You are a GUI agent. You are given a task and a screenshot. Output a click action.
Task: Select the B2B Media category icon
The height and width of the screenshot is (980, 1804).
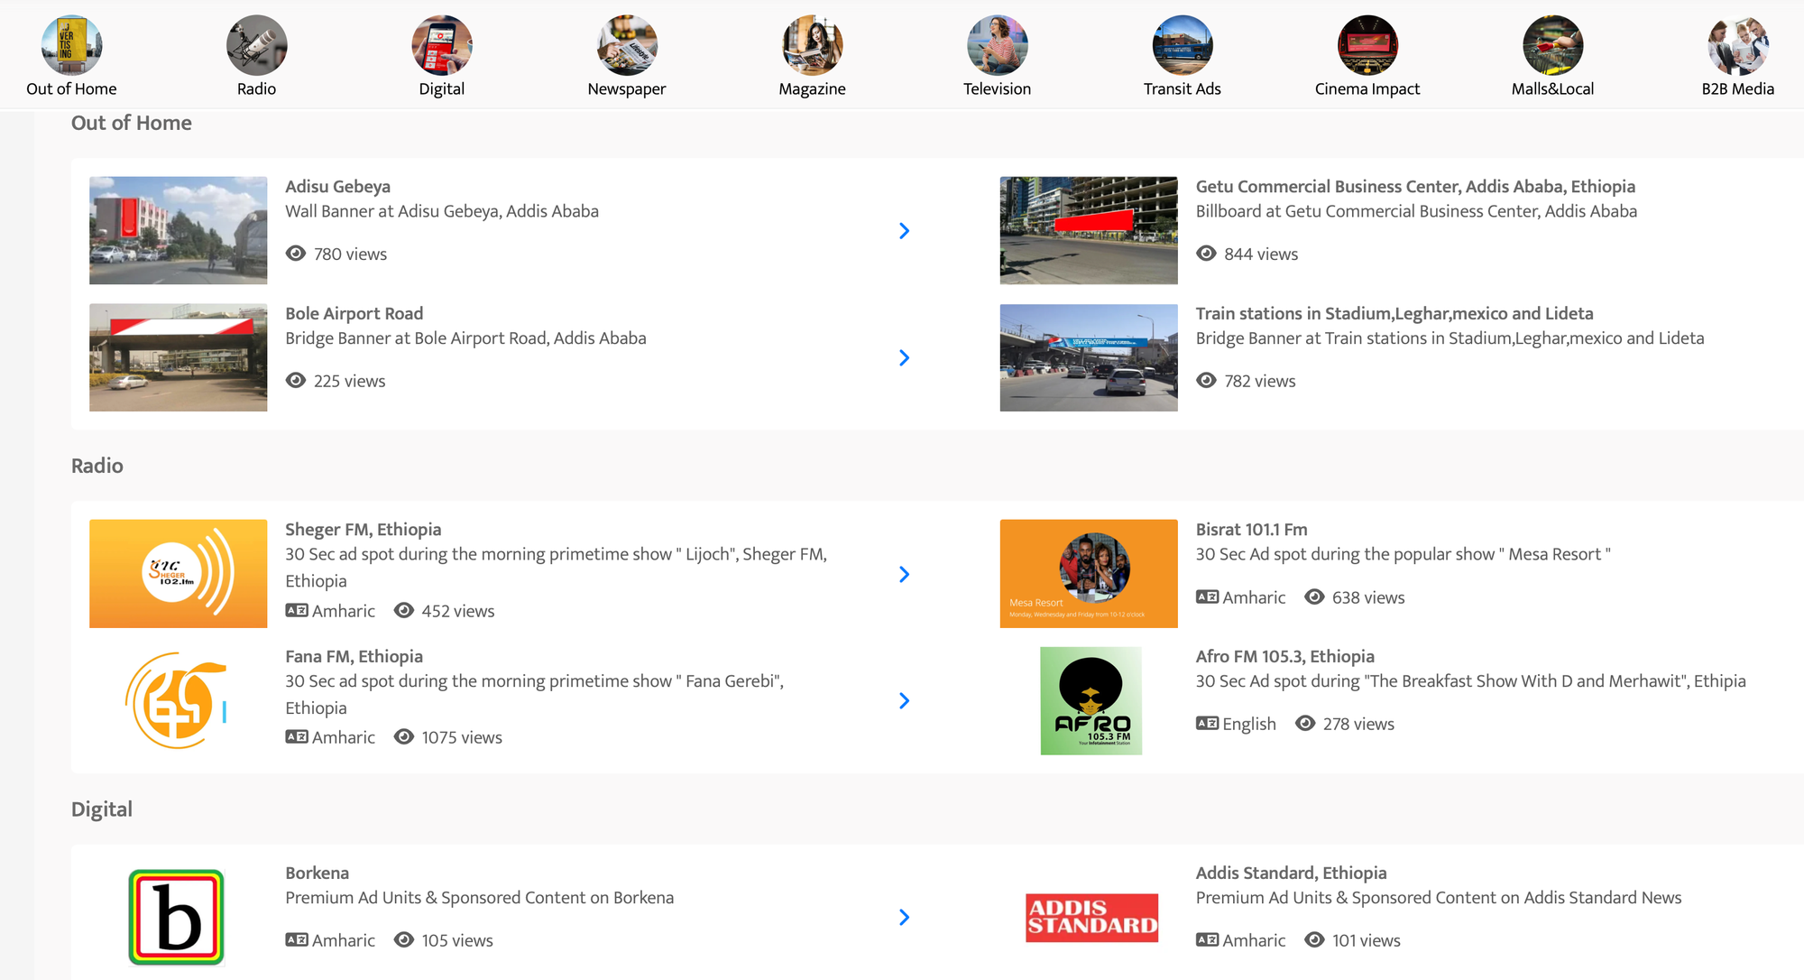point(1738,45)
